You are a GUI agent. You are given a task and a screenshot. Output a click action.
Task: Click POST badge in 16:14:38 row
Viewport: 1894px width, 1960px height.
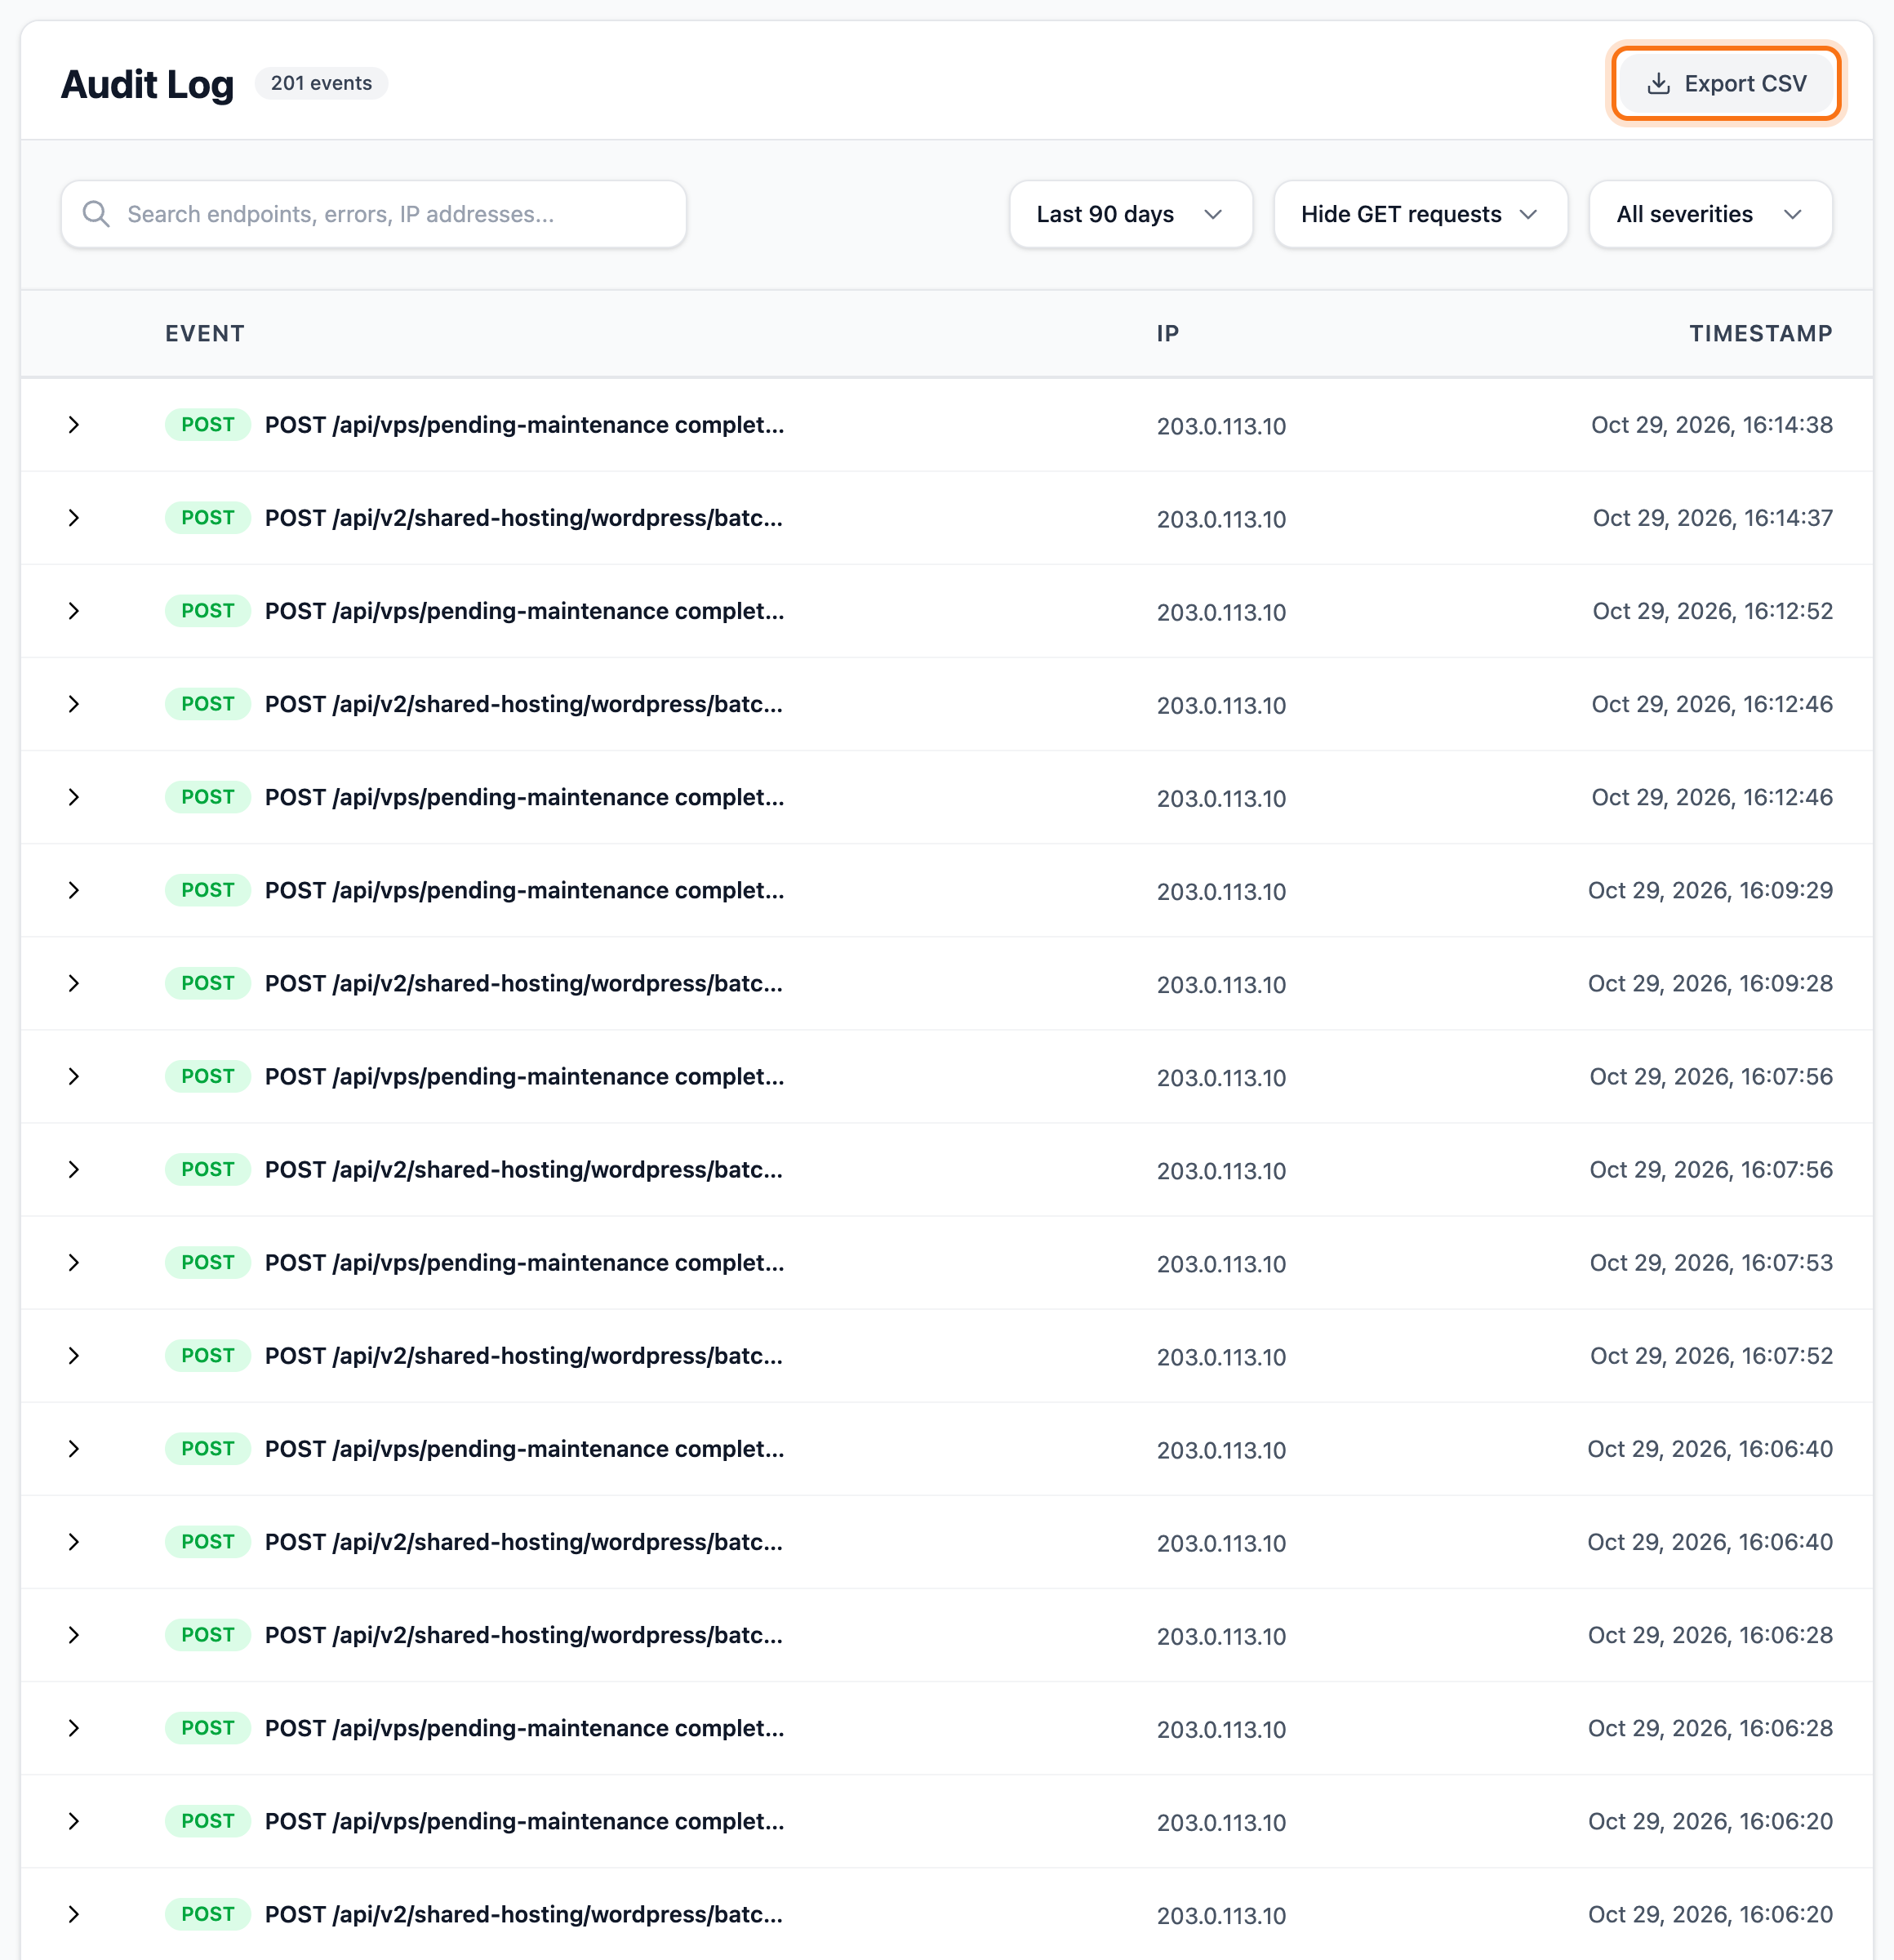[208, 425]
